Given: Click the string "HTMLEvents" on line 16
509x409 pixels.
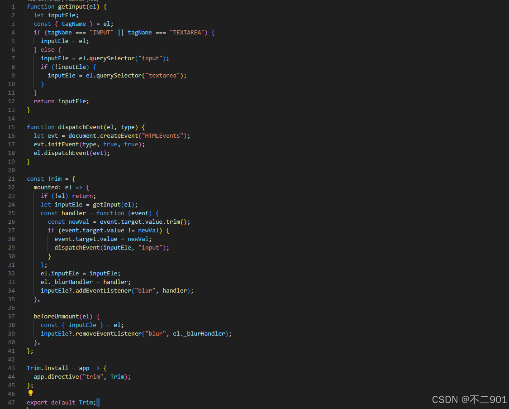Looking at the screenshot, I should tap(164, 135).
